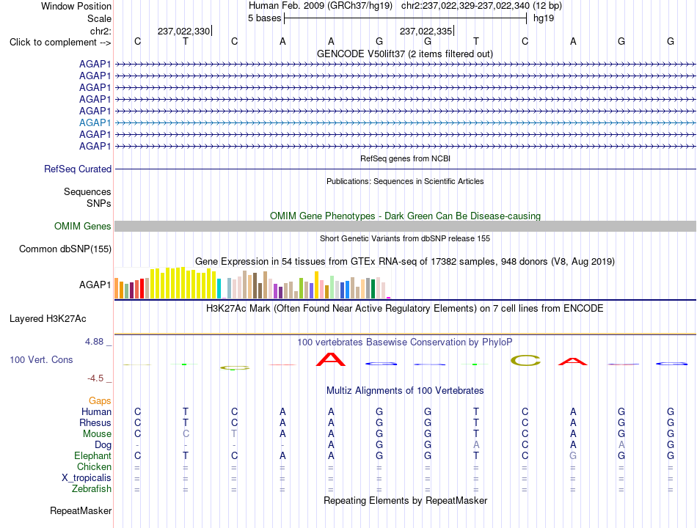Image resolution: width=697 pixels, height=528 pixels.
Task: Click the Window Position label
Action: click(76, 6)
